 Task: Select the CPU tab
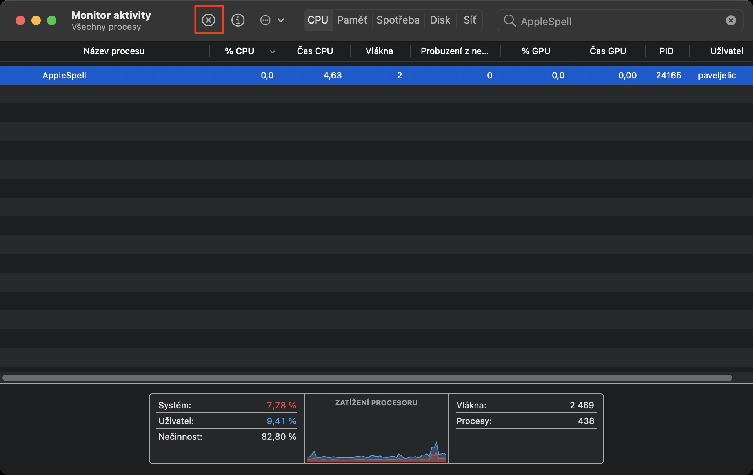pos(318,20)
